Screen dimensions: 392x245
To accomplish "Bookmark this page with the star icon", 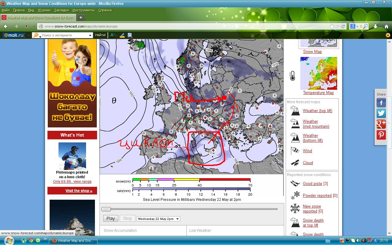I will click(332, 26).
